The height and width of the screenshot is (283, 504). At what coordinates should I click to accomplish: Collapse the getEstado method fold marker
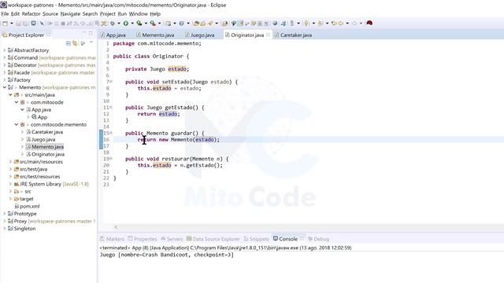pos(111,107)
